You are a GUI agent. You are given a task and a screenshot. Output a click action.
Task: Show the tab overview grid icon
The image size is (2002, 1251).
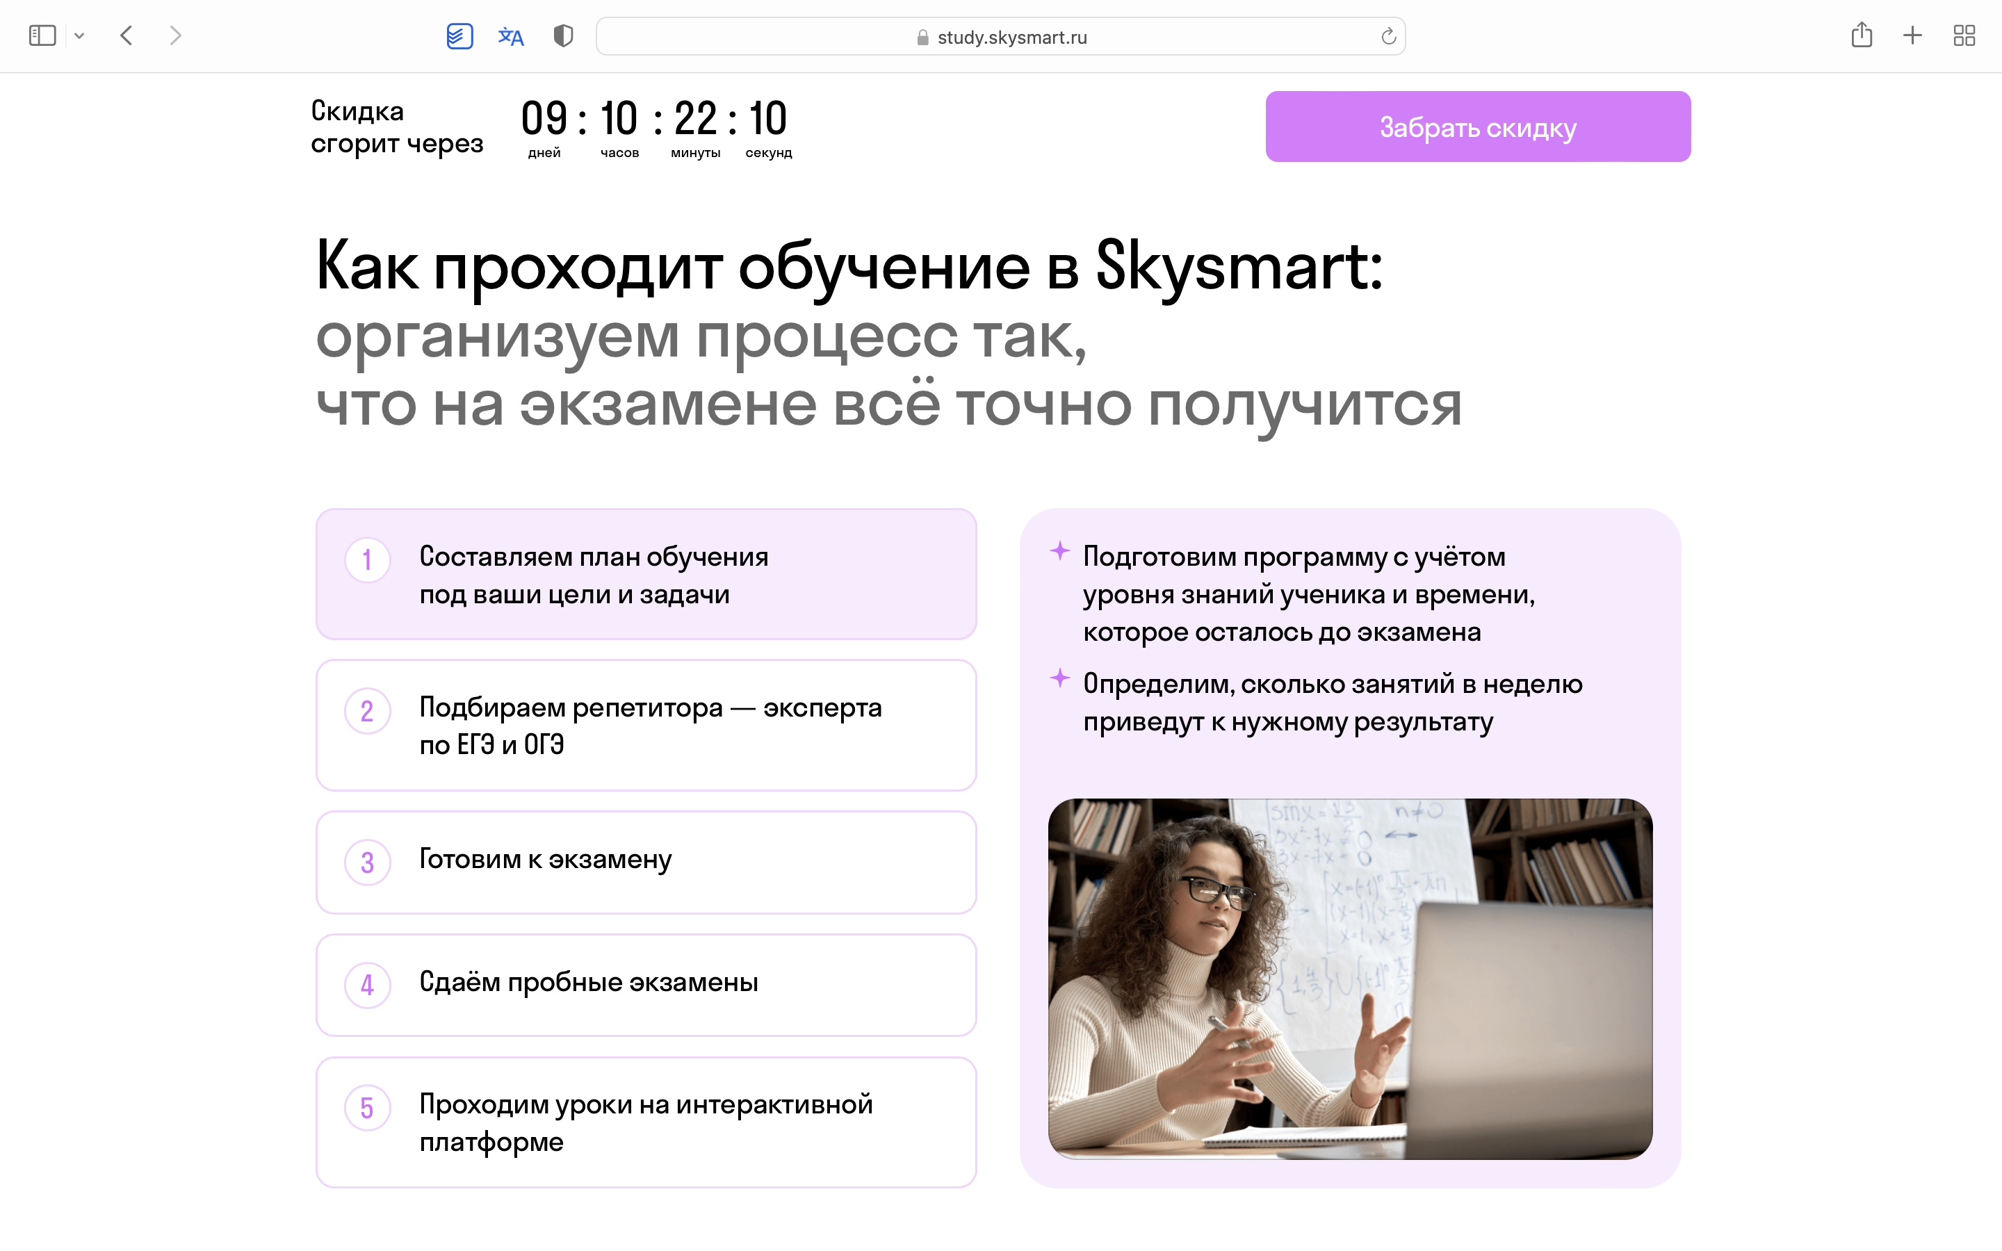[1964, 35]
